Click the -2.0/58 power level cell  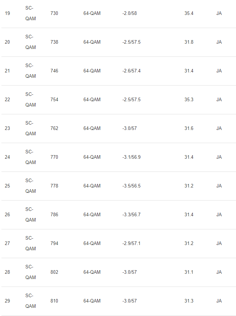(129, 13)
